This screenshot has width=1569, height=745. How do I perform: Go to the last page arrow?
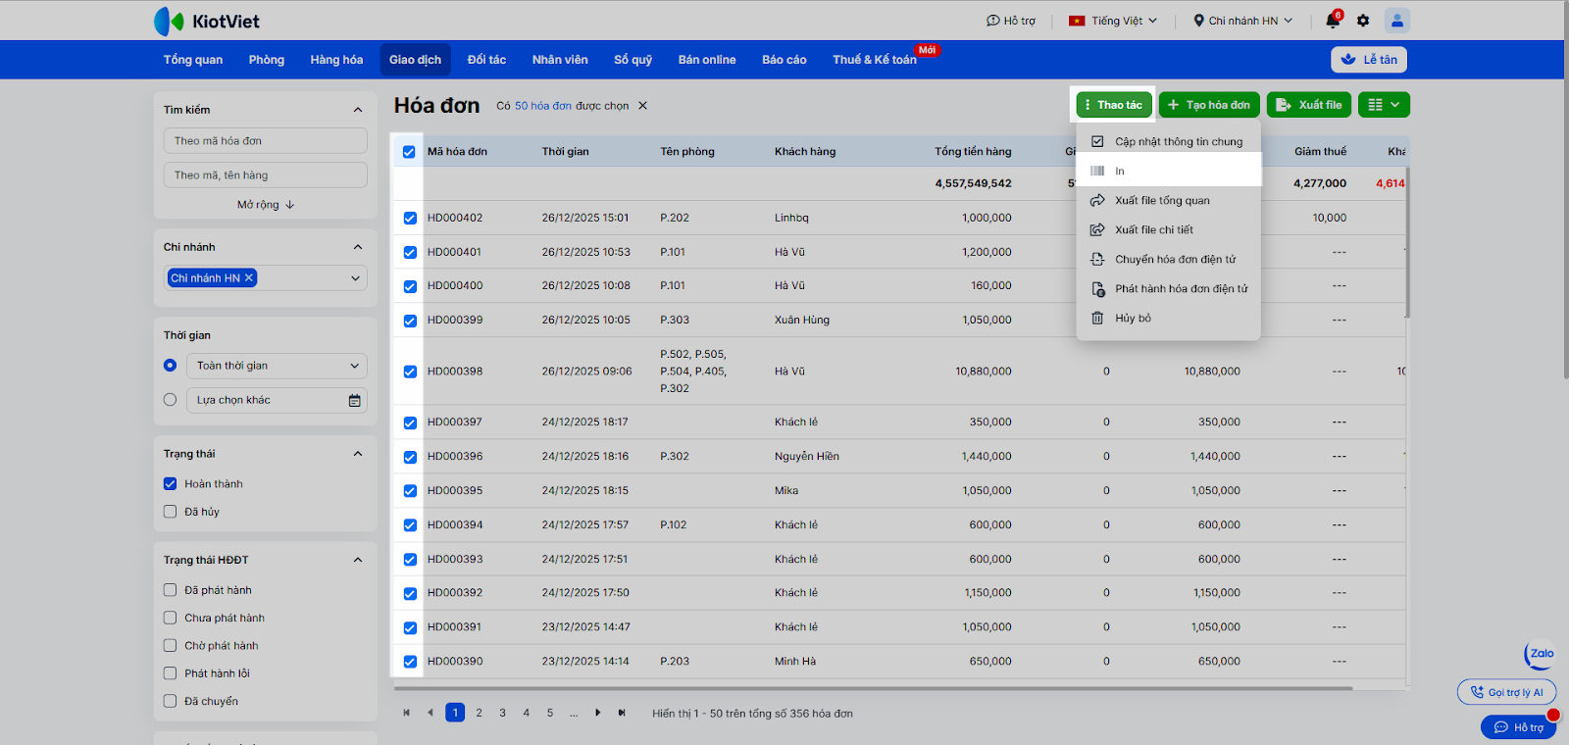pos(622,713)
